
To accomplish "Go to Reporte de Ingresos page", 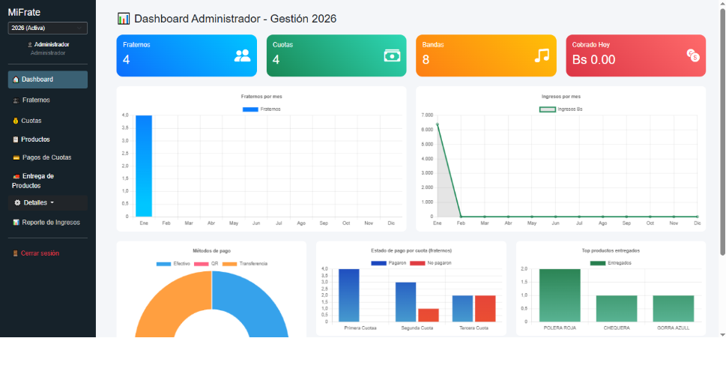I will 48,223.
